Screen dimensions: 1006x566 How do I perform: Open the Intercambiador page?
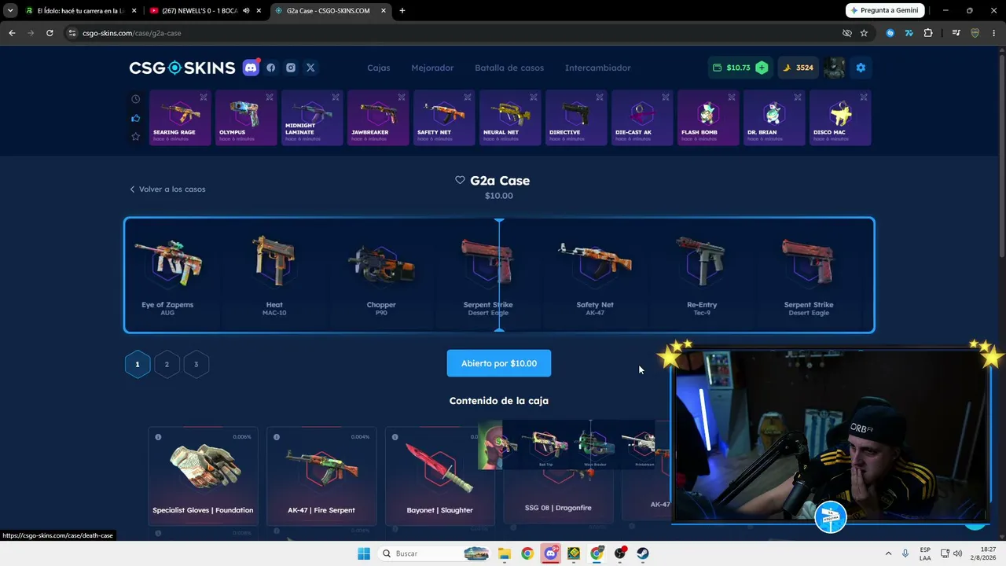click(598, 68)
